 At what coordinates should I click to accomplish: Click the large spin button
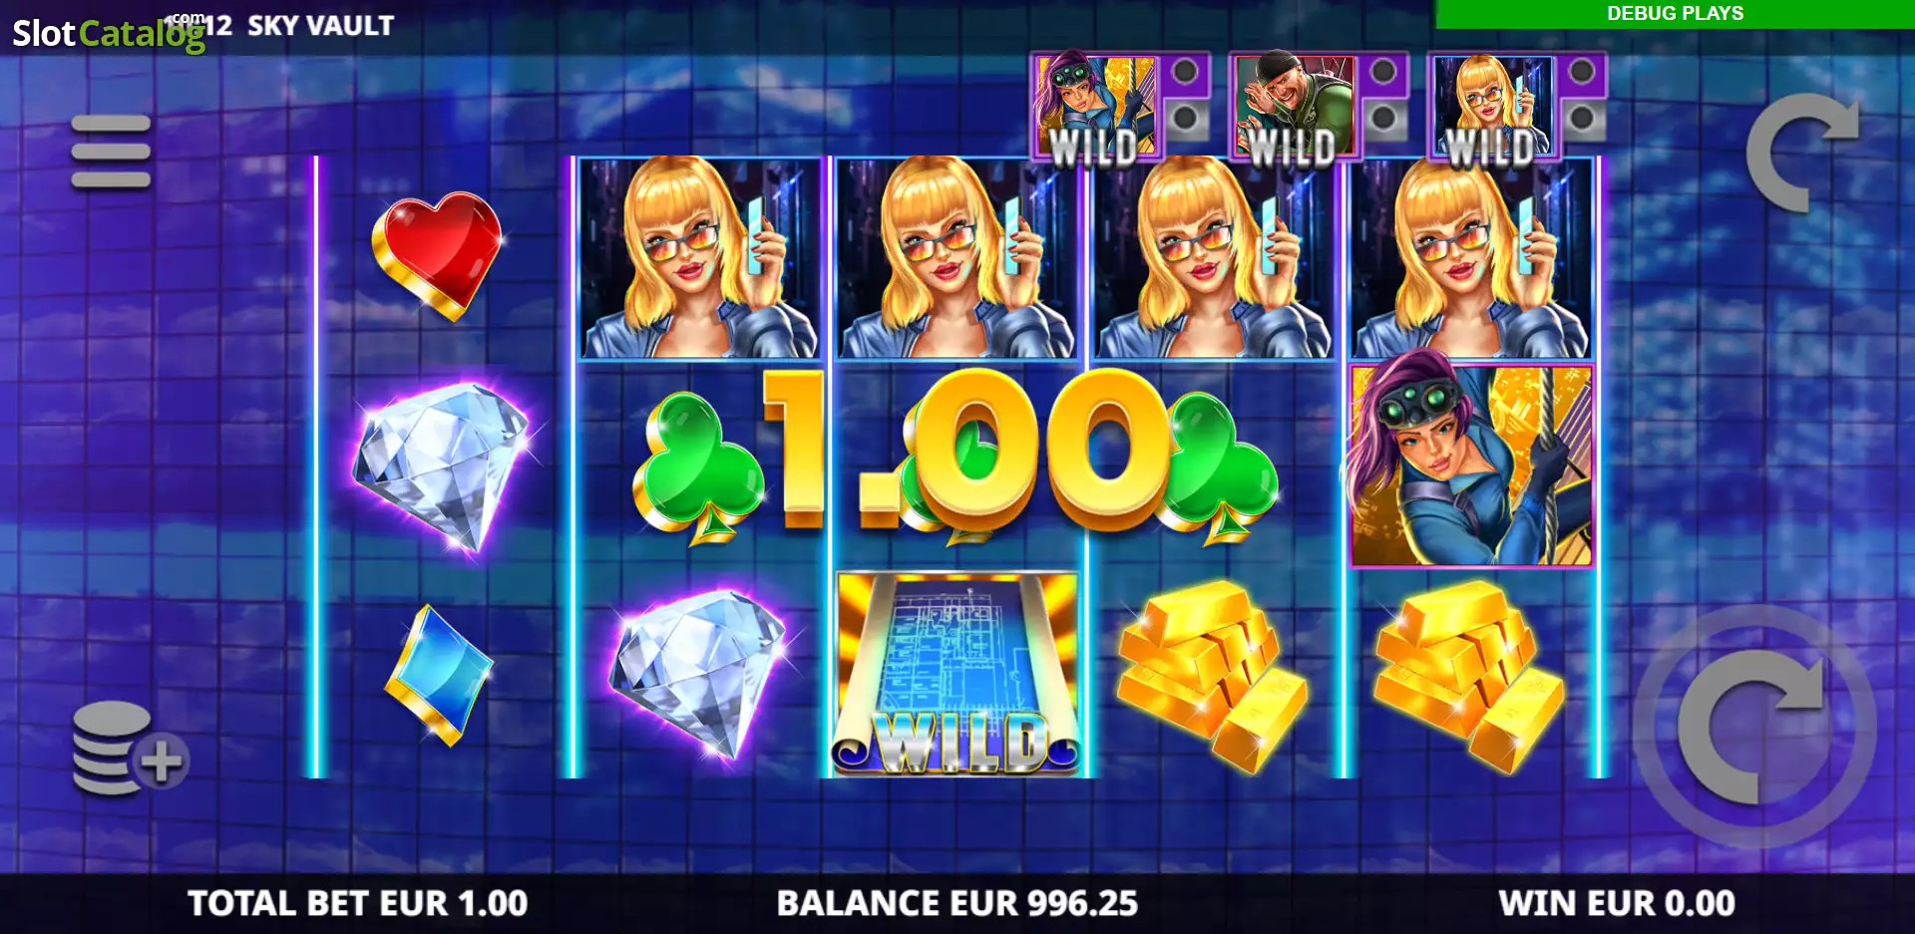(x=1754, y=727)
